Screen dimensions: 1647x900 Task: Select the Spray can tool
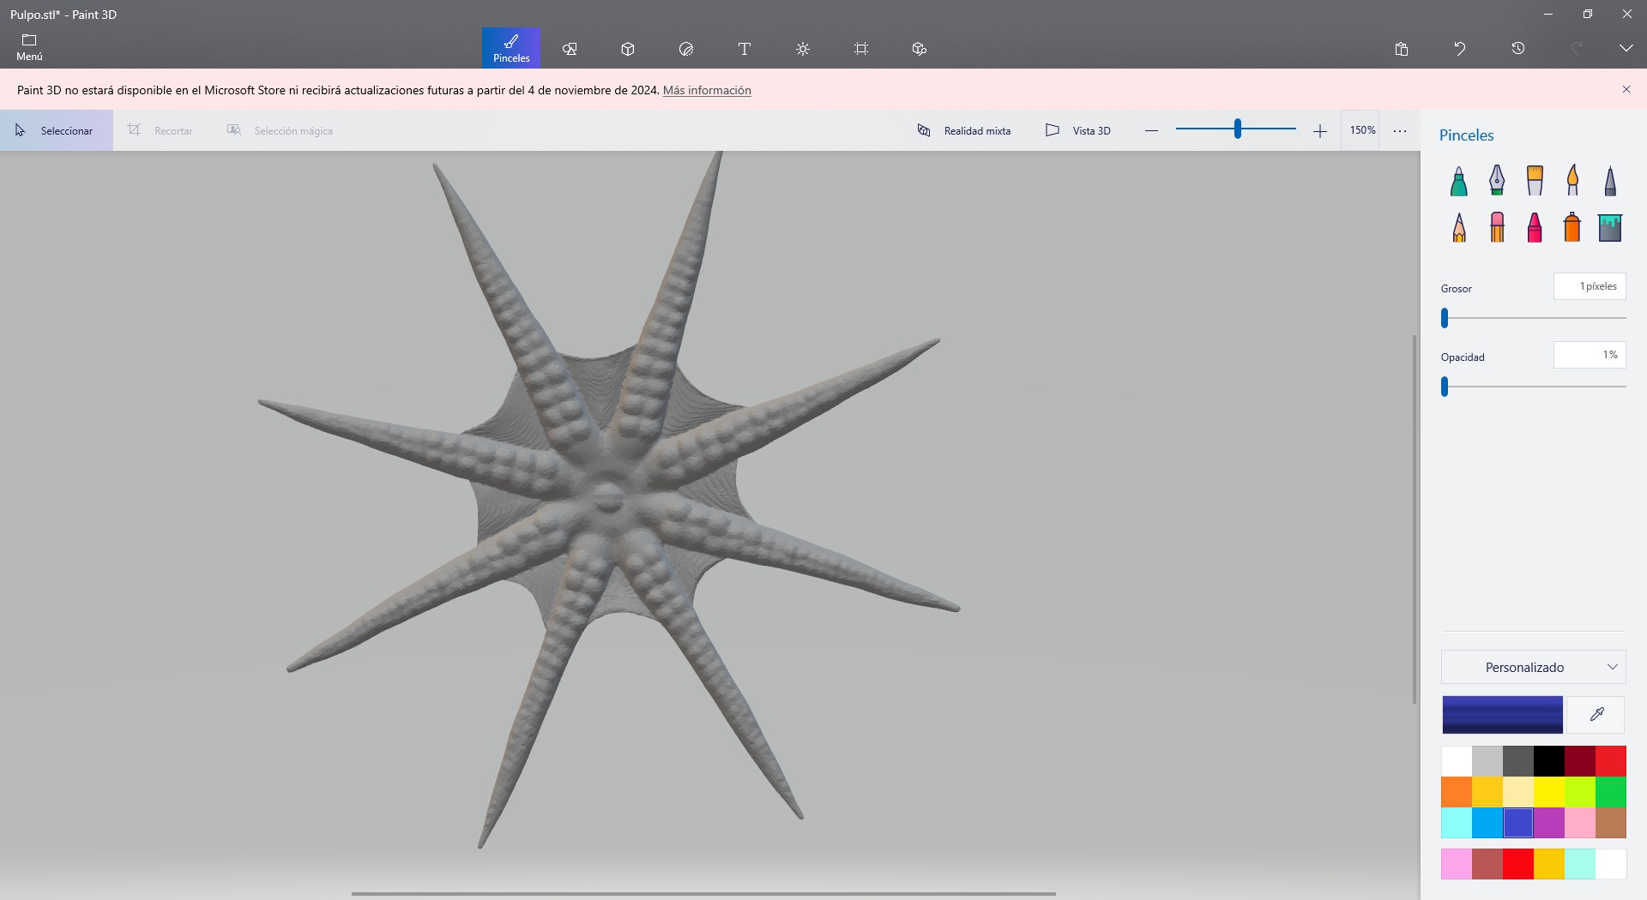tap(1572, 228)
